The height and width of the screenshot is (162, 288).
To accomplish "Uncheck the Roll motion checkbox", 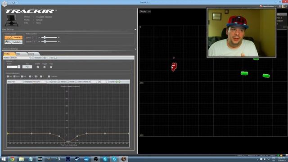I will point(22,76).
